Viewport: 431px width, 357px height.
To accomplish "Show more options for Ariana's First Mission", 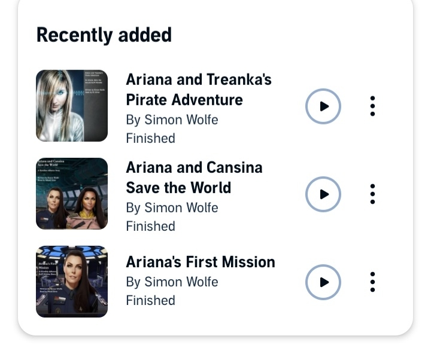I will pyautogui.click(x=372, y=282).
